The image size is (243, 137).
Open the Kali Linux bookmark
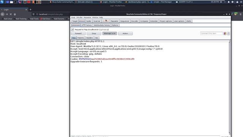coord(7,19)
